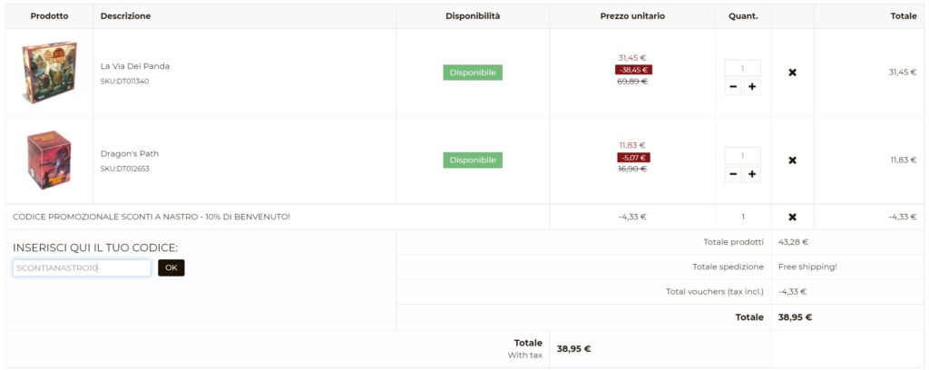Click Disponibile badge for La Via Dei Panda
929x370 pixels.
(473, 73)
